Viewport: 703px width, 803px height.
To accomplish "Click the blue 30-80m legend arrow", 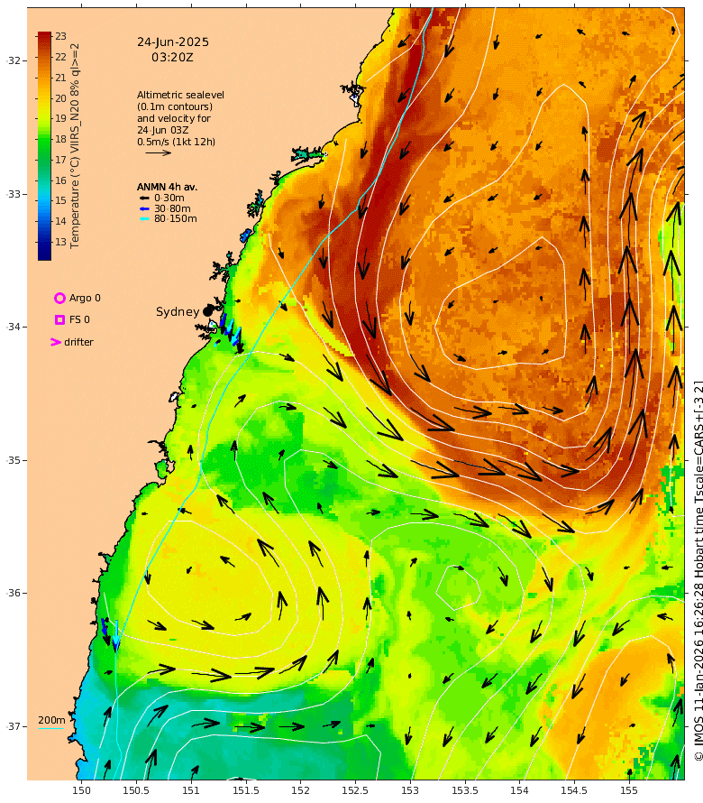I will coord(144,208).
